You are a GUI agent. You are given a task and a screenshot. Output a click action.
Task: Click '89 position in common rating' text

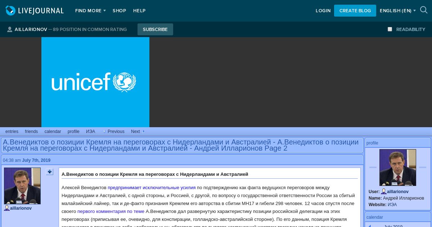coord(90,30)
